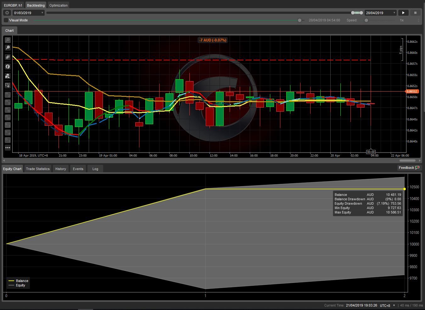Show more timeframes ellipsis button
Screen dimensions: 425x310
[x=8, y=147]
